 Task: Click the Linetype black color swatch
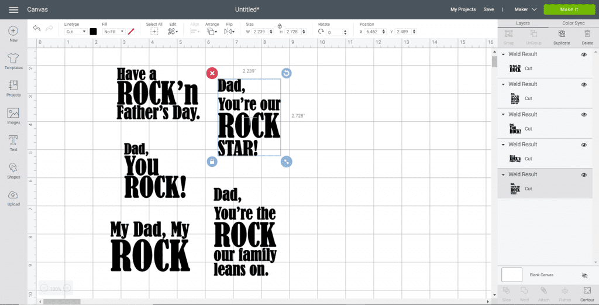click(x=93, y=32)
